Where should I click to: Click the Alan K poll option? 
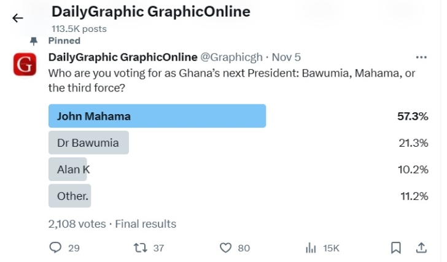68,169
